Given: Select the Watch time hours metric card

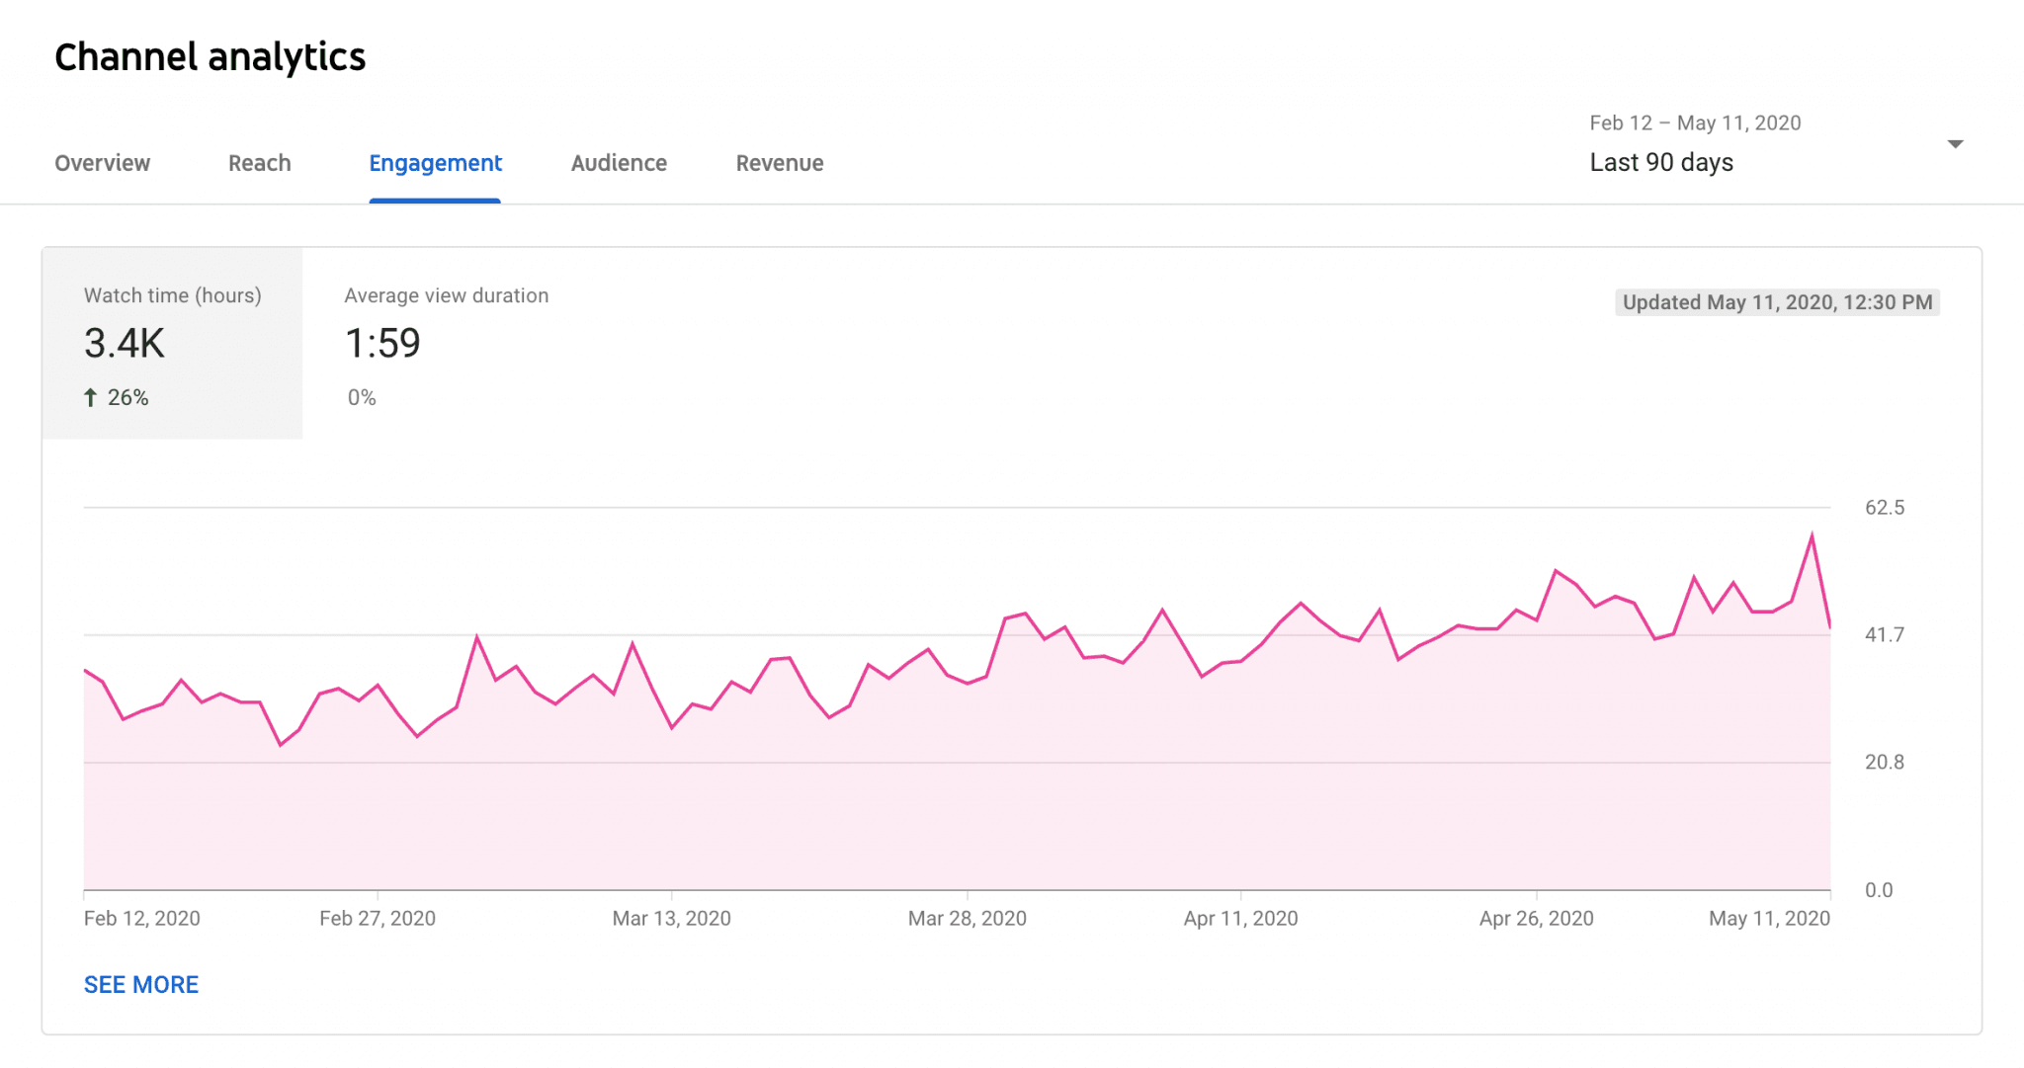Looking at the screenshot, I should (x=171, y=344).
